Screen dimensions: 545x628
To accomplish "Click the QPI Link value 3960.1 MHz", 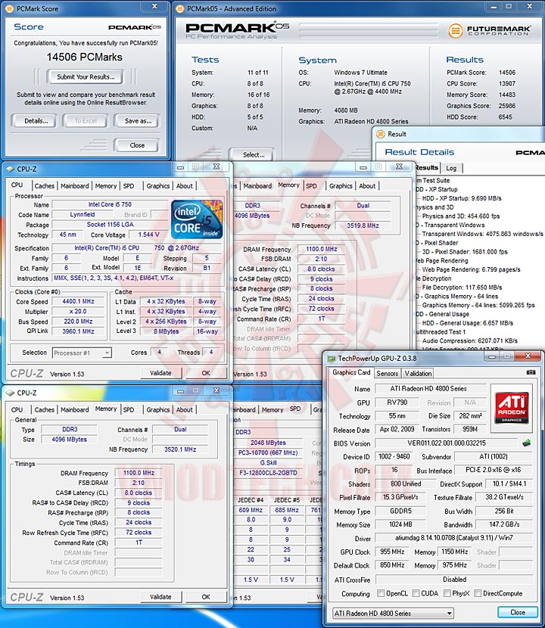I will pyautogui.click(x=78, y=331).
